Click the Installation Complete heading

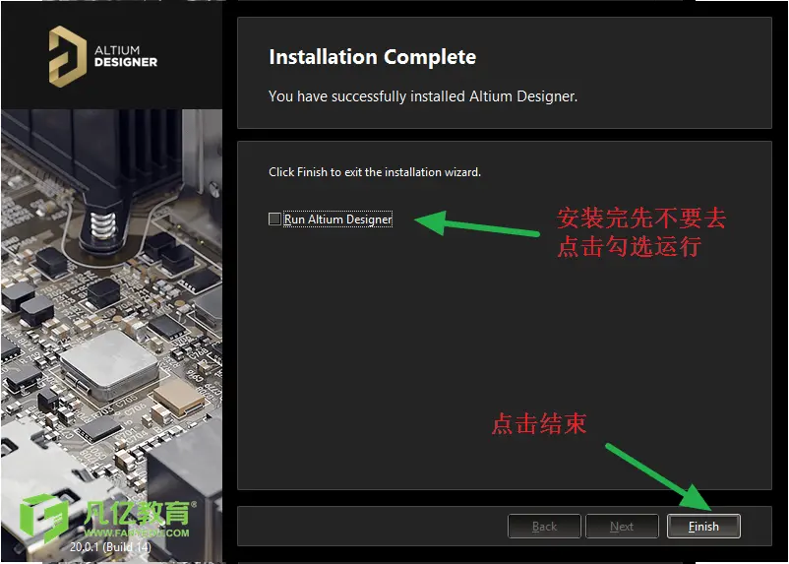(x=372, y=57)
